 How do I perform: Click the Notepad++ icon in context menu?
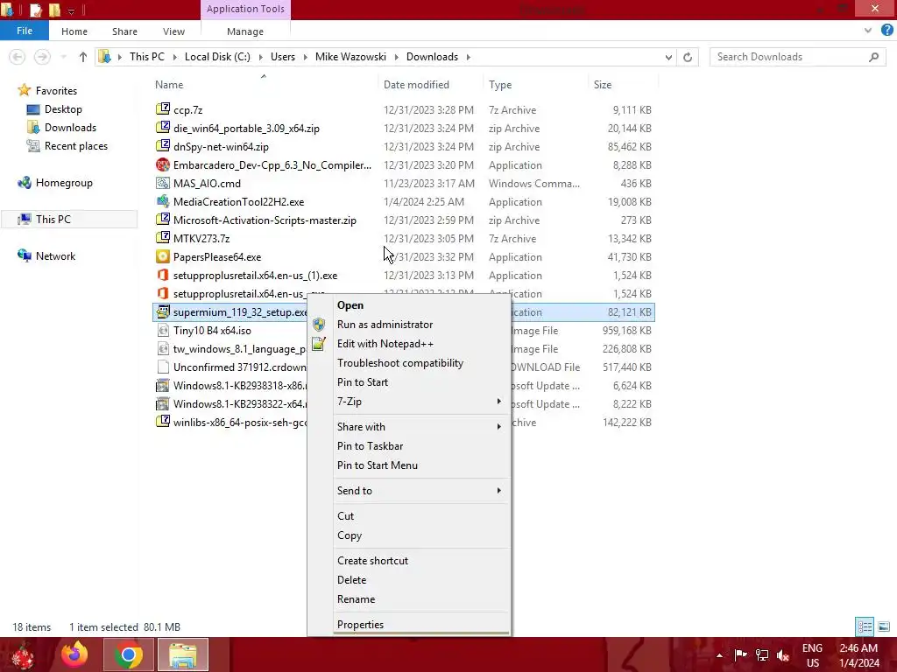319,343
